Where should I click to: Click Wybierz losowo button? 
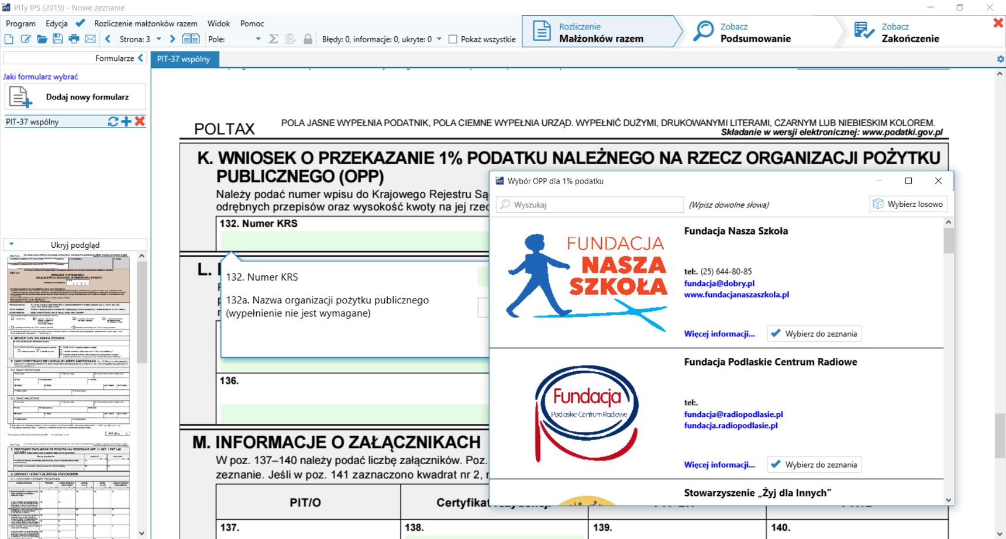(908, 204)
